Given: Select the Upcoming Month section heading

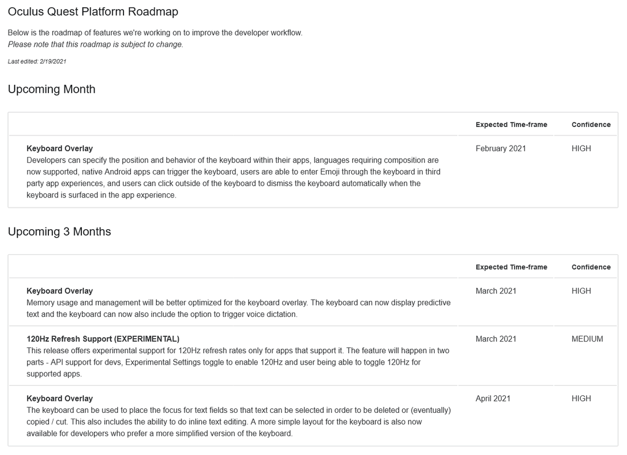Looking at the screenshot, I should (x=52, y=89).
